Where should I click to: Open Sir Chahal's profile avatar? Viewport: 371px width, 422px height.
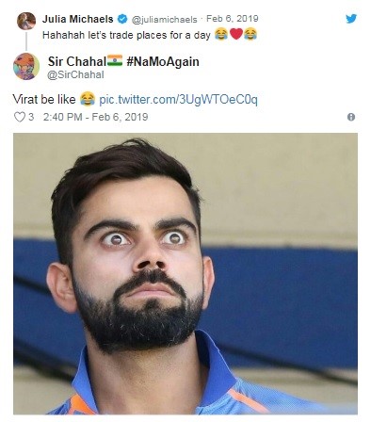point(26,66)
